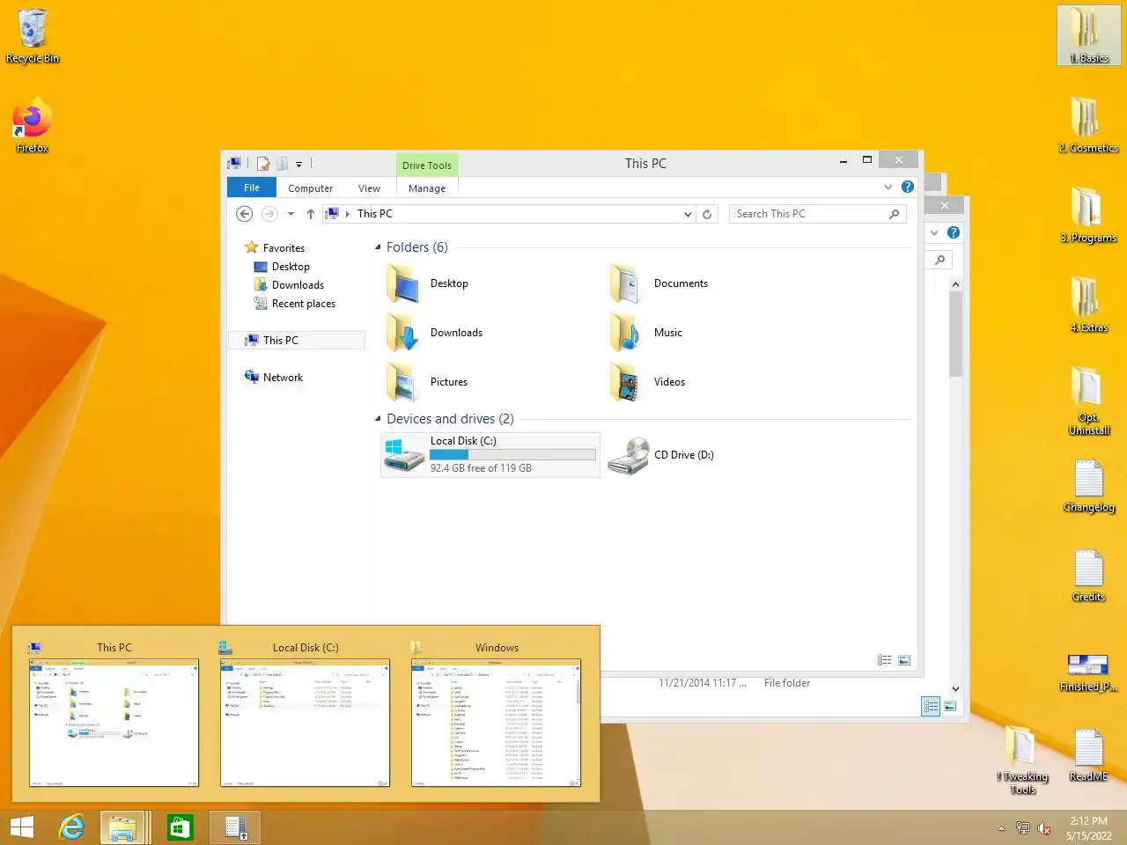Launch Internet Explorer from taskbar
Image resolution: width=1127 pixels, height=845 pixels.
pos(71,827)
